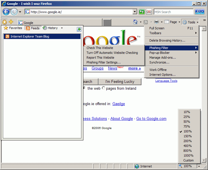Click the Refresh page icon

pos(142,12)
